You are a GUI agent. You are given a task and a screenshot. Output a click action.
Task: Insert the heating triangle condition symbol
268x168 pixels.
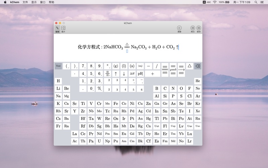tap(190, 66)
